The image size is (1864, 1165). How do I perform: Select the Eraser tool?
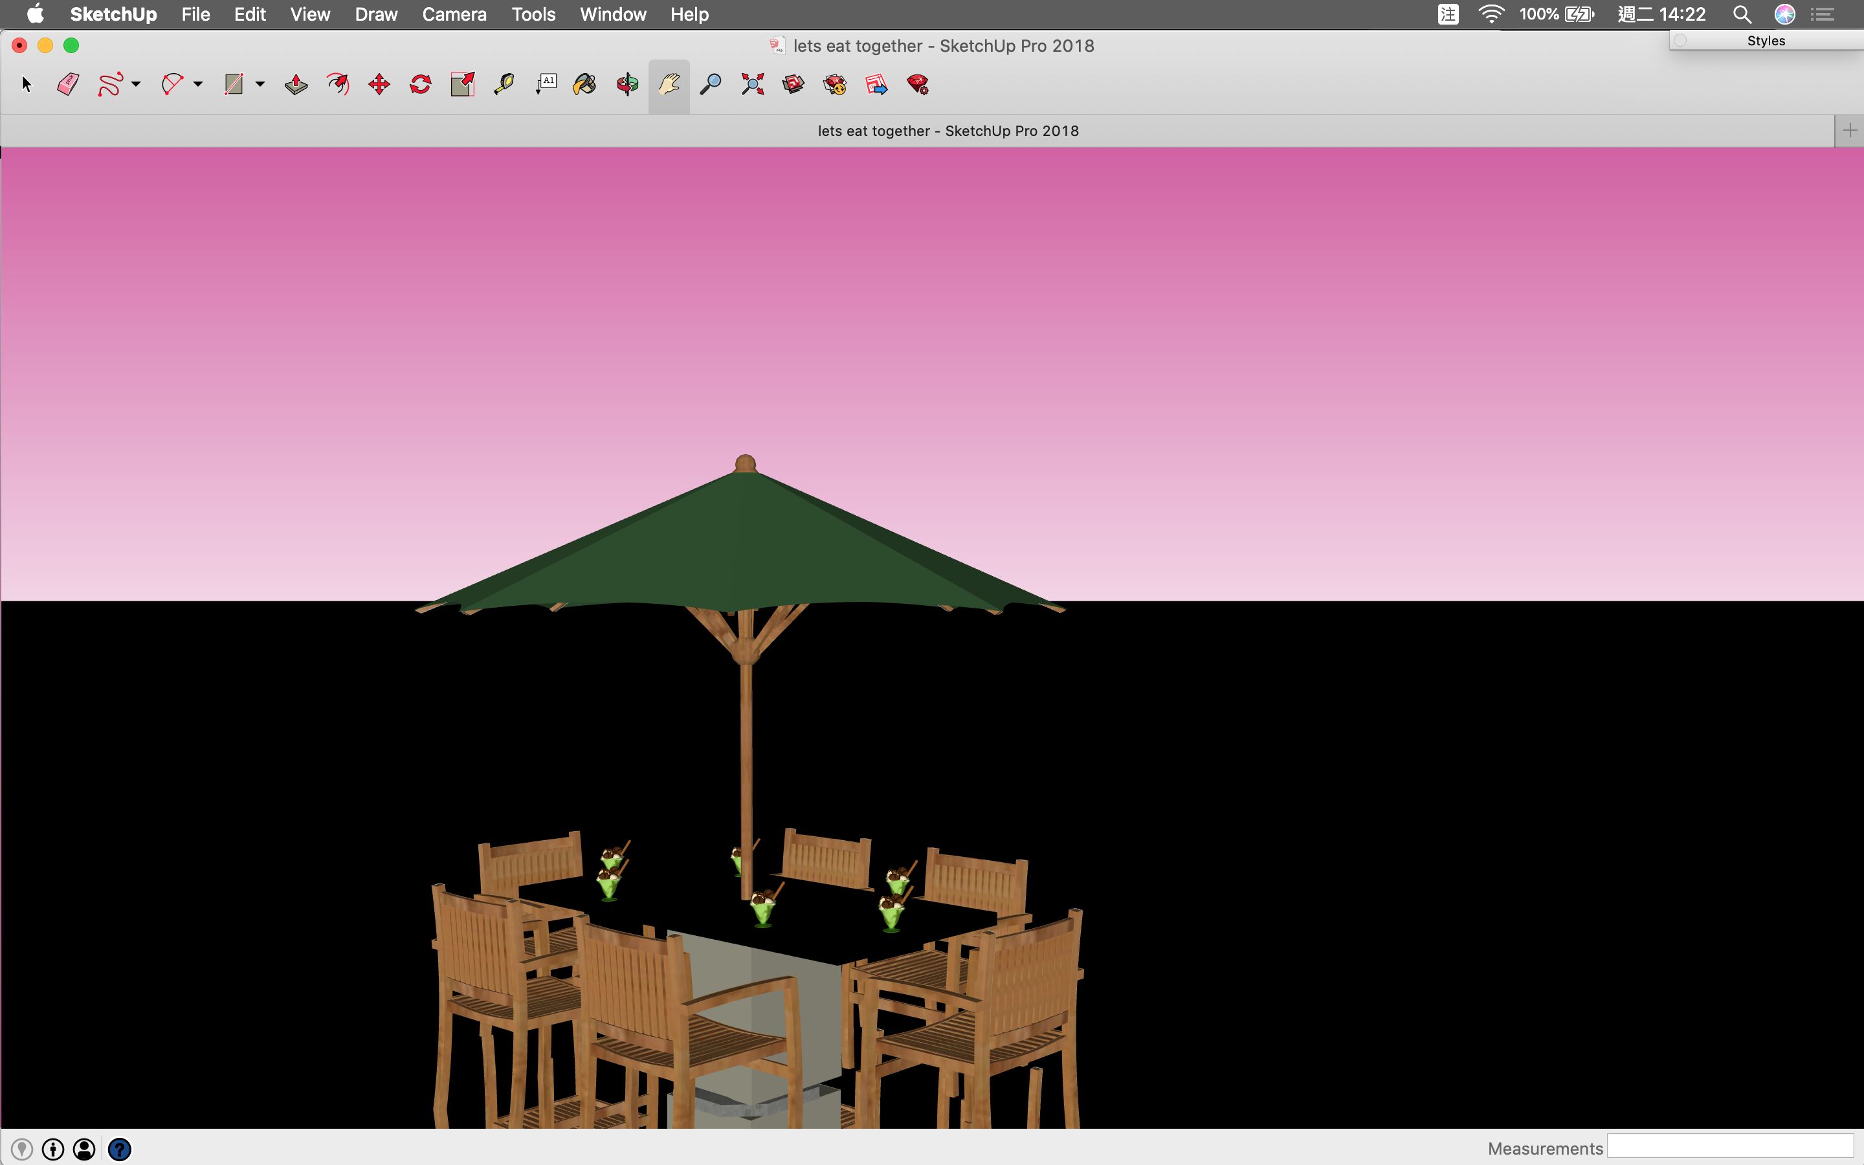pos(68,84)
